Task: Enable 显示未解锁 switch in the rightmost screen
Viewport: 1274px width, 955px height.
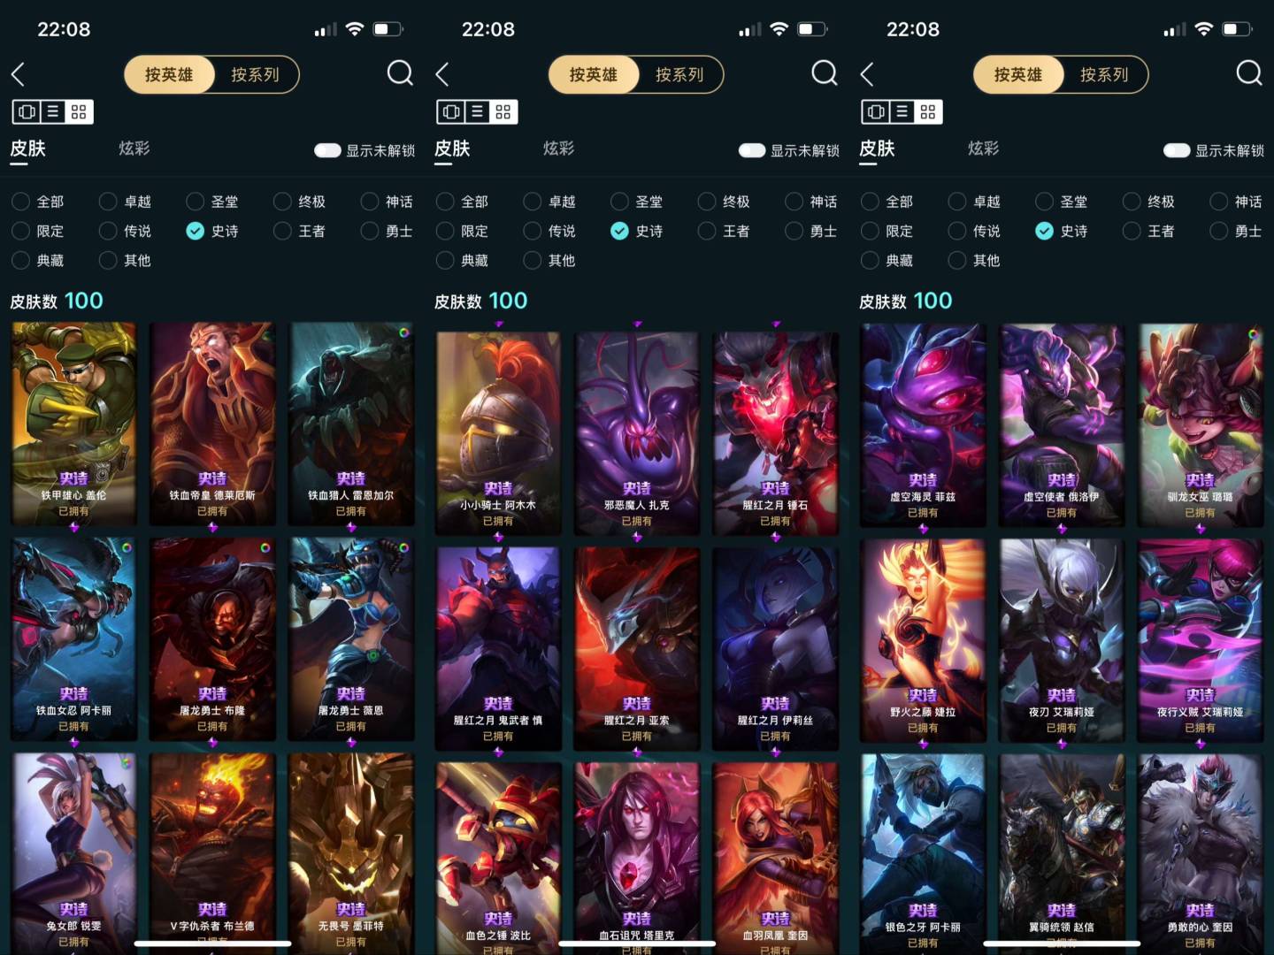Action: point(1177,150)
